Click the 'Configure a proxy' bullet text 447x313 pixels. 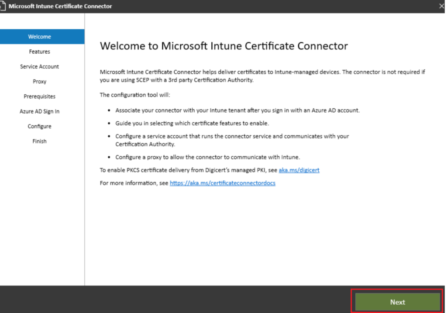click(x=207, y=157)
